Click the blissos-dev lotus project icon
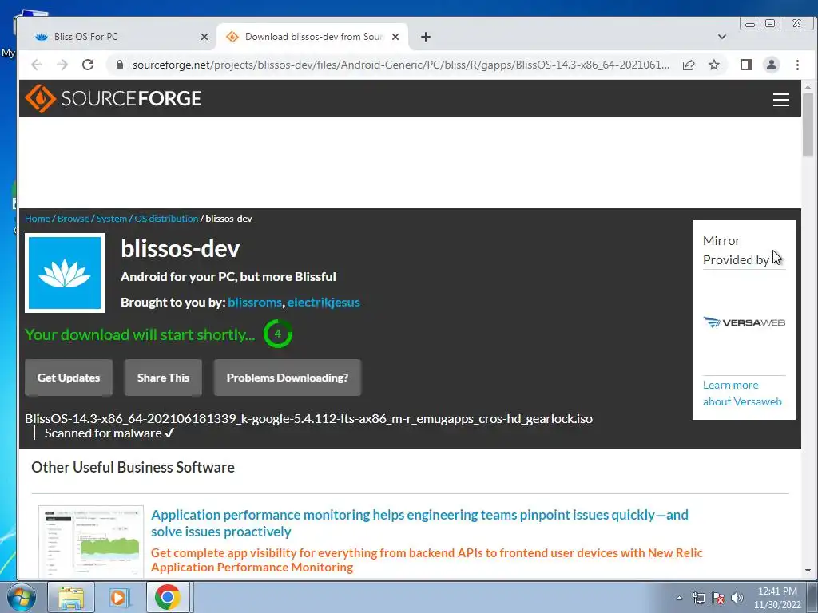The height and width of the screenshot is (613, 818). click(x=65, y=273)
